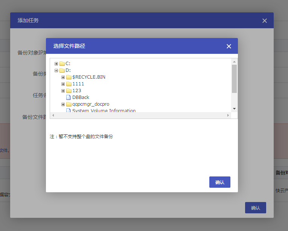Close the 选择文件路径 dialog
Image resolution: width=288 pixels, height=231 pixels.
229,46
